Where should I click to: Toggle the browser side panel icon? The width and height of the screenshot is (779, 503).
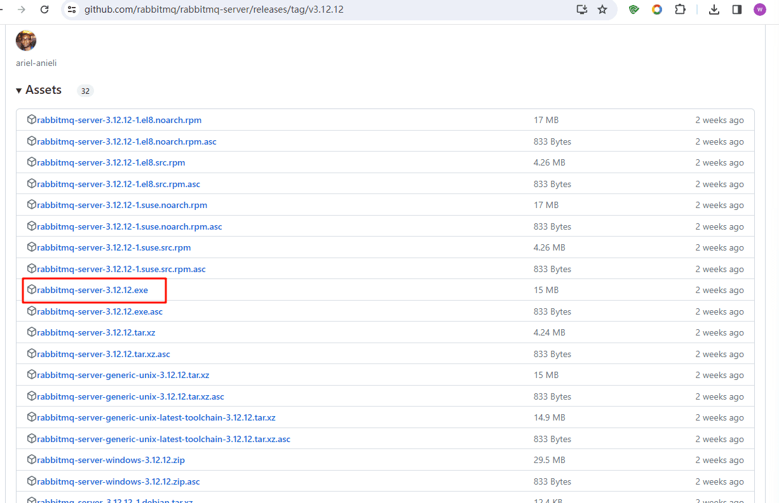(737, 10)
